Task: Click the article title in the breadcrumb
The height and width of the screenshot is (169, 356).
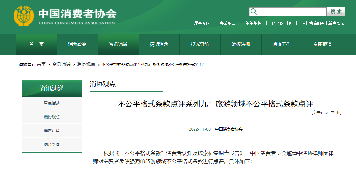Action: 153,65
